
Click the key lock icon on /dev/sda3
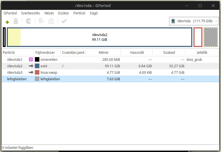tap(31, 72)
